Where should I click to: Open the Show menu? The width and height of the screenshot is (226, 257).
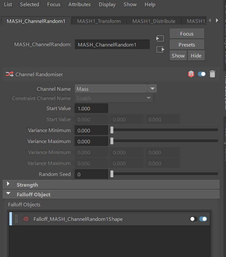click(130, 5)
